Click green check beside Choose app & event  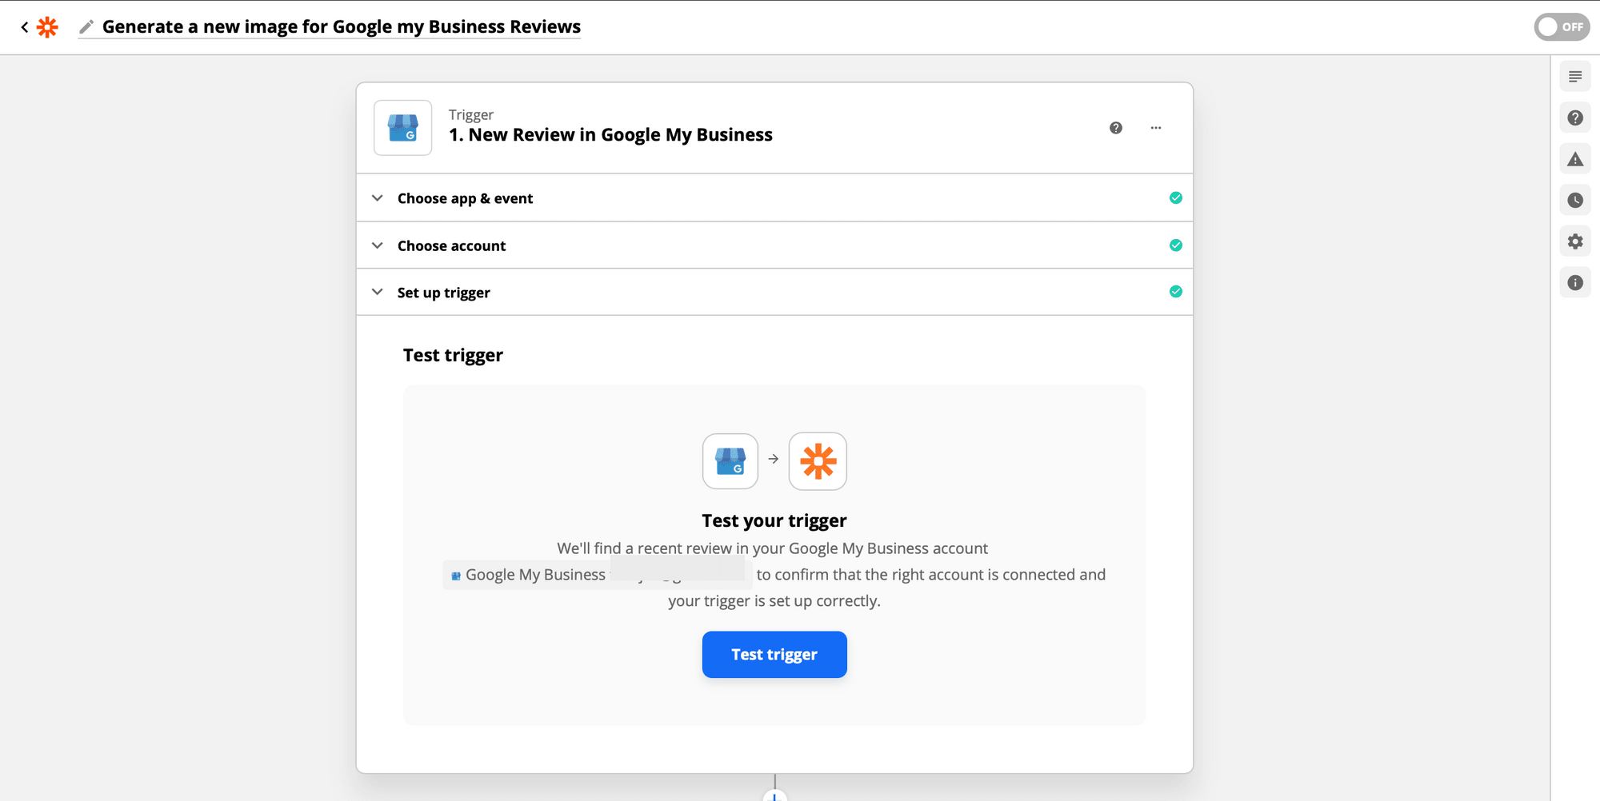click(x=1176, y=197)
